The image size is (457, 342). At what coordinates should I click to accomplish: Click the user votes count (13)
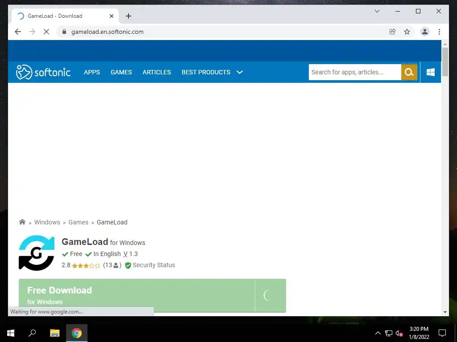(112, 265)
